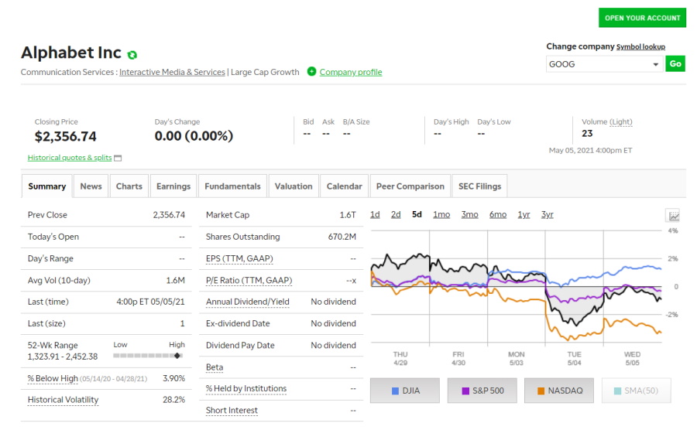
Task: Open the chart settings icon above the graph
Action: 674,216
